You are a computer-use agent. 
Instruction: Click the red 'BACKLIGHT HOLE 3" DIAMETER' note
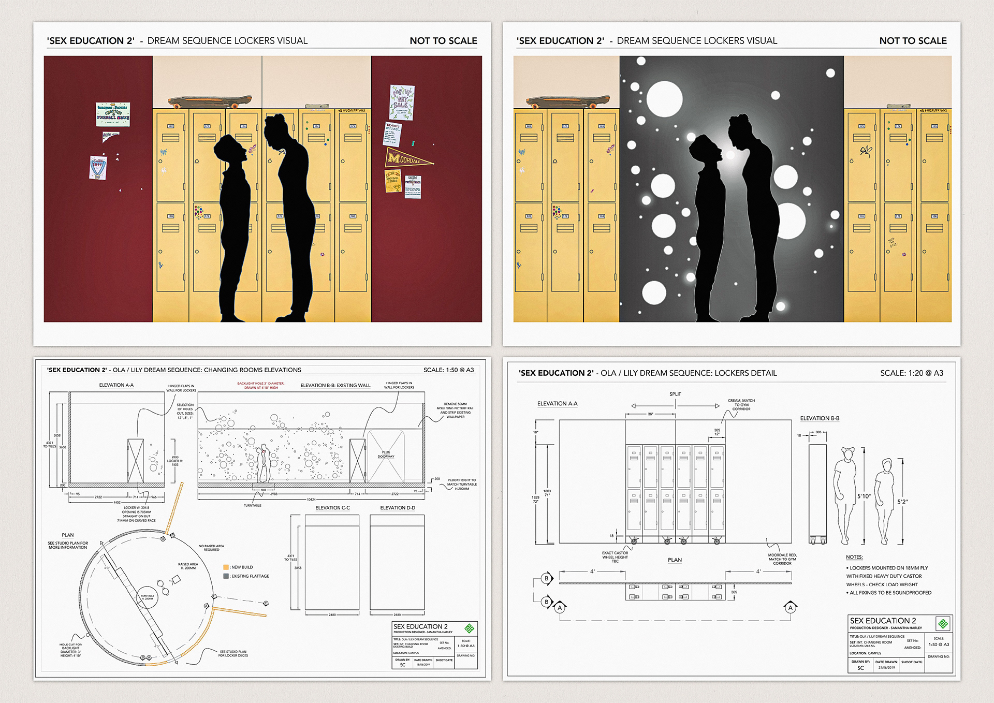(261, 386)
